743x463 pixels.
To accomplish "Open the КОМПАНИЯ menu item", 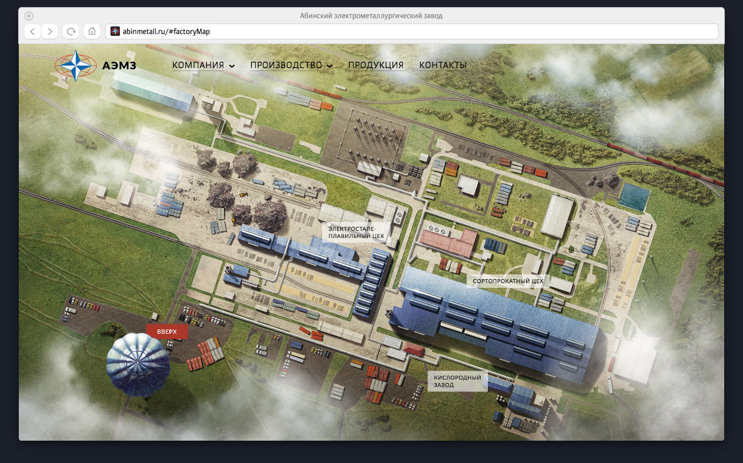I will pyautogui.click(x=198, y=65).
